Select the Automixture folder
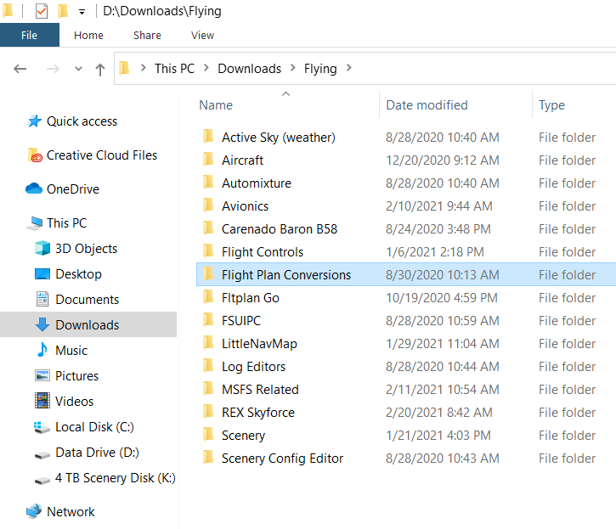616x529 pixels. (406, 183)
